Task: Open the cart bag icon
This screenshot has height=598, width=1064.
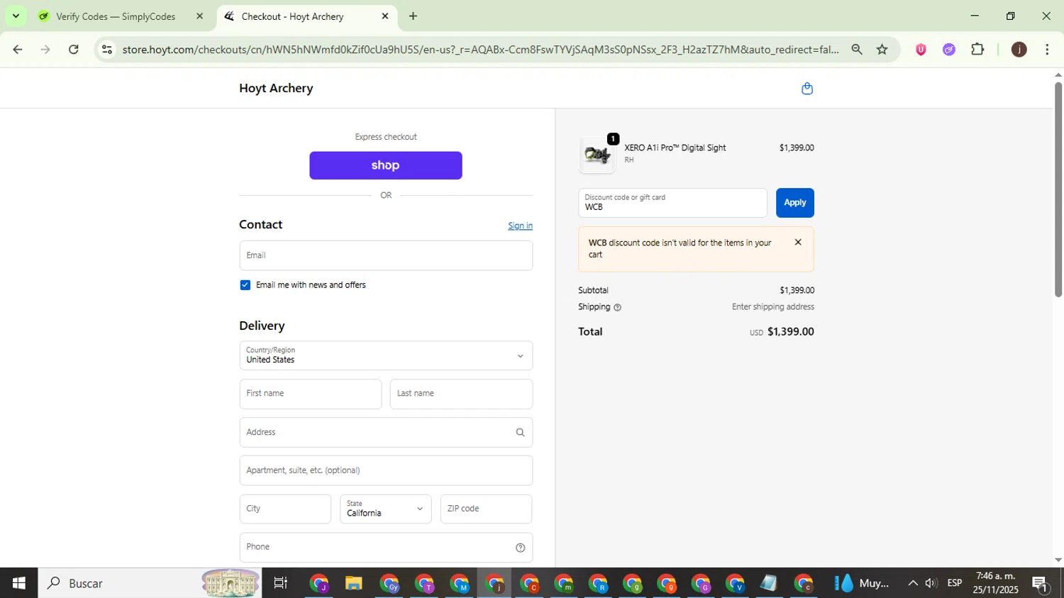Action: 807,89
